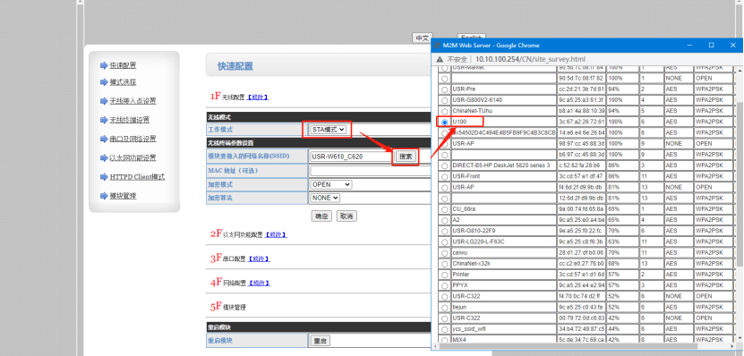Screen dimensions: 744x356
Task: Click the arrow icon beside 无线终端设置
Action: pos(104,120)
